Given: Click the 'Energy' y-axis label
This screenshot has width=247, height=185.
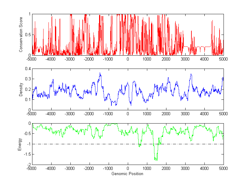Looking at the screenshot, I should click(x=20, y=144).
